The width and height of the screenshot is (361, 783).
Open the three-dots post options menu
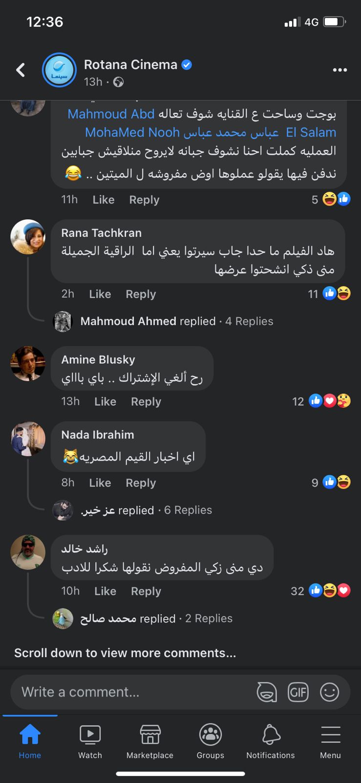tap(340, 70)
